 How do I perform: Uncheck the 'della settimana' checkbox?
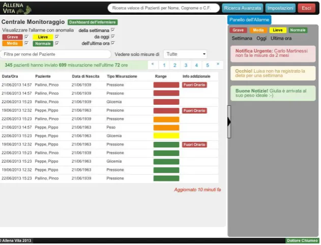(113, 30)
